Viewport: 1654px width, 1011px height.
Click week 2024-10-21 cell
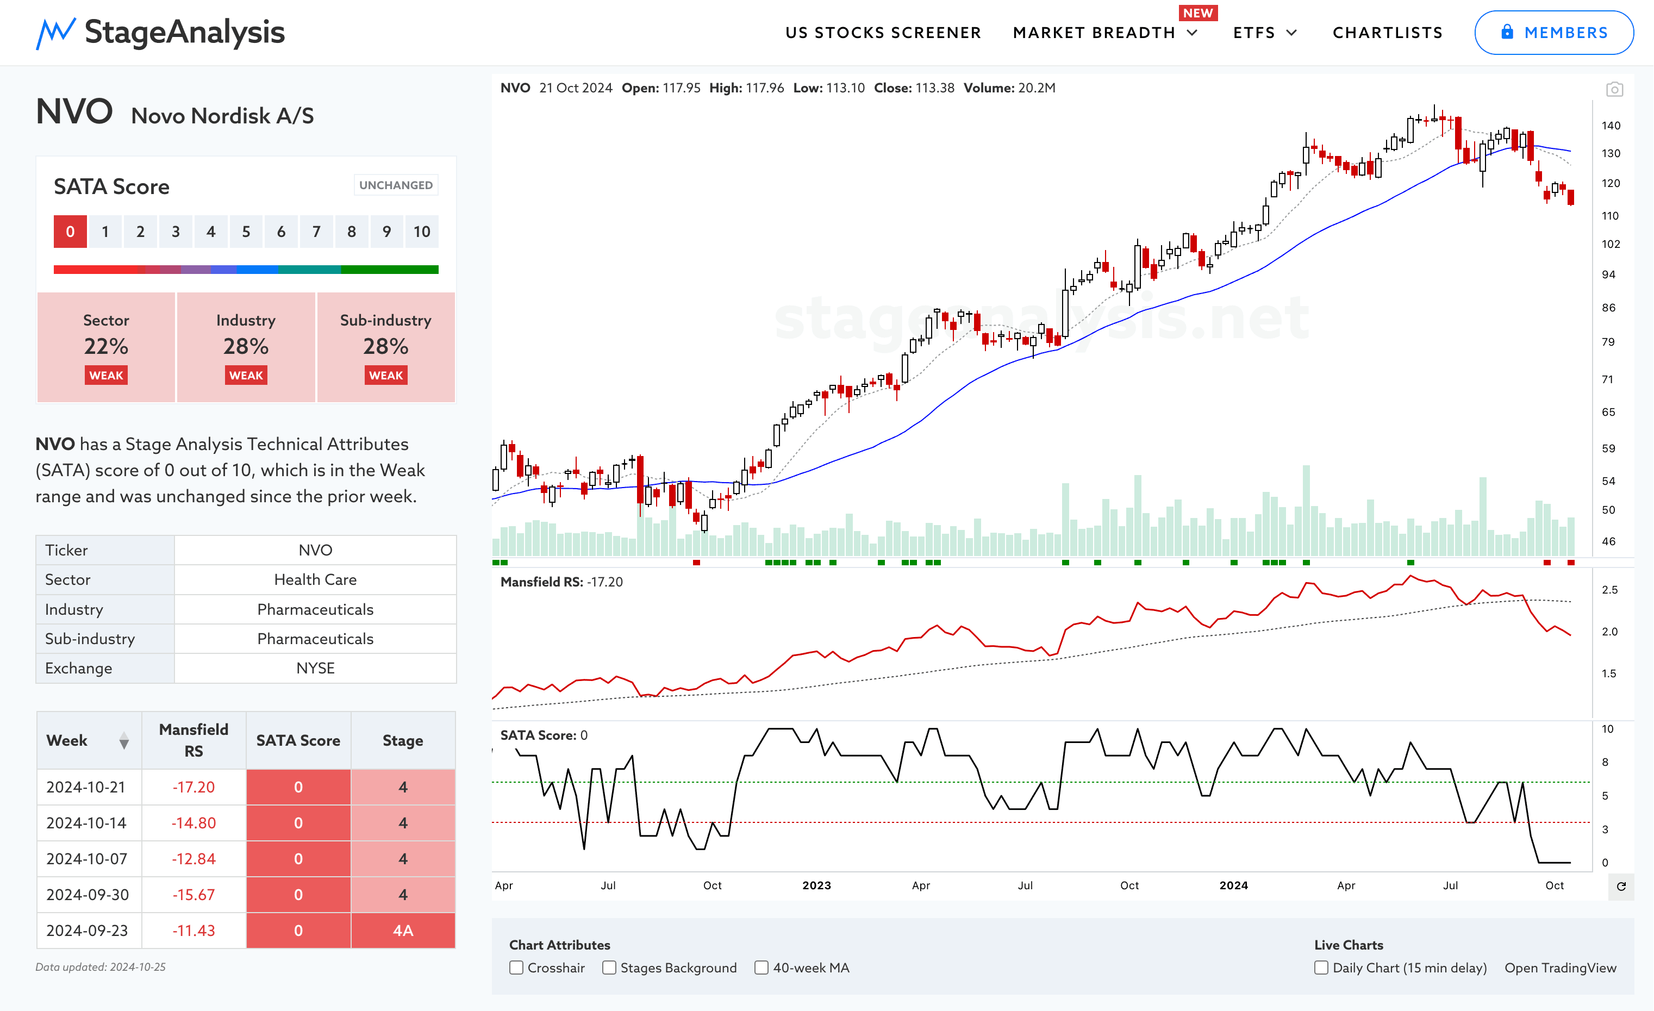(x=89, y=787)
